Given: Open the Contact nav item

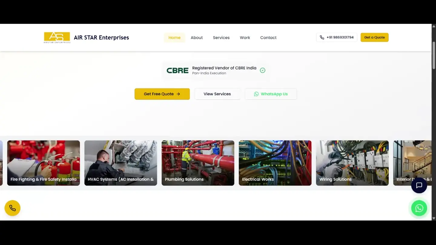Looking at the screenshot, I should pos(268,38).
